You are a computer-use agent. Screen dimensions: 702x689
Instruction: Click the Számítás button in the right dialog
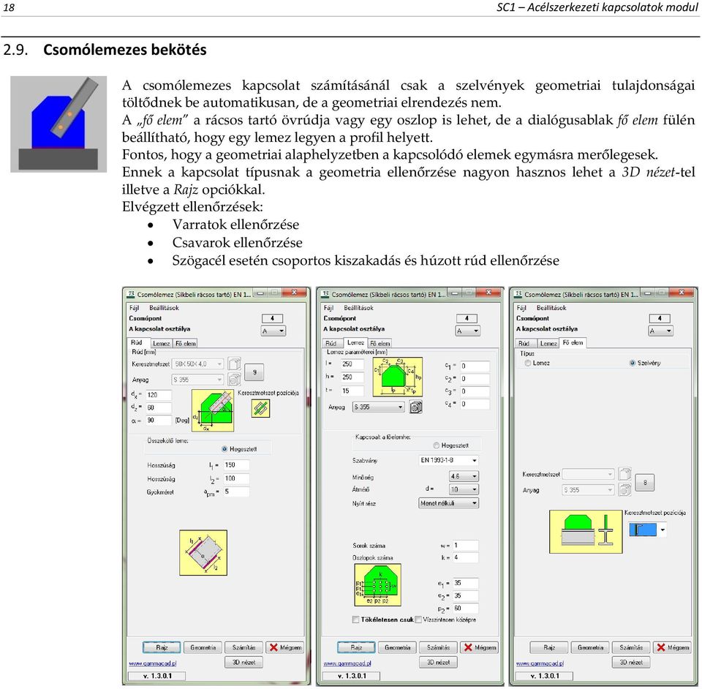(631, 647)
